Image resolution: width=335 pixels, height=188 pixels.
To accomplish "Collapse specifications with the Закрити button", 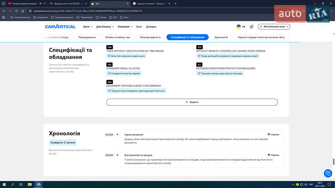I will [x=192, y=102].
